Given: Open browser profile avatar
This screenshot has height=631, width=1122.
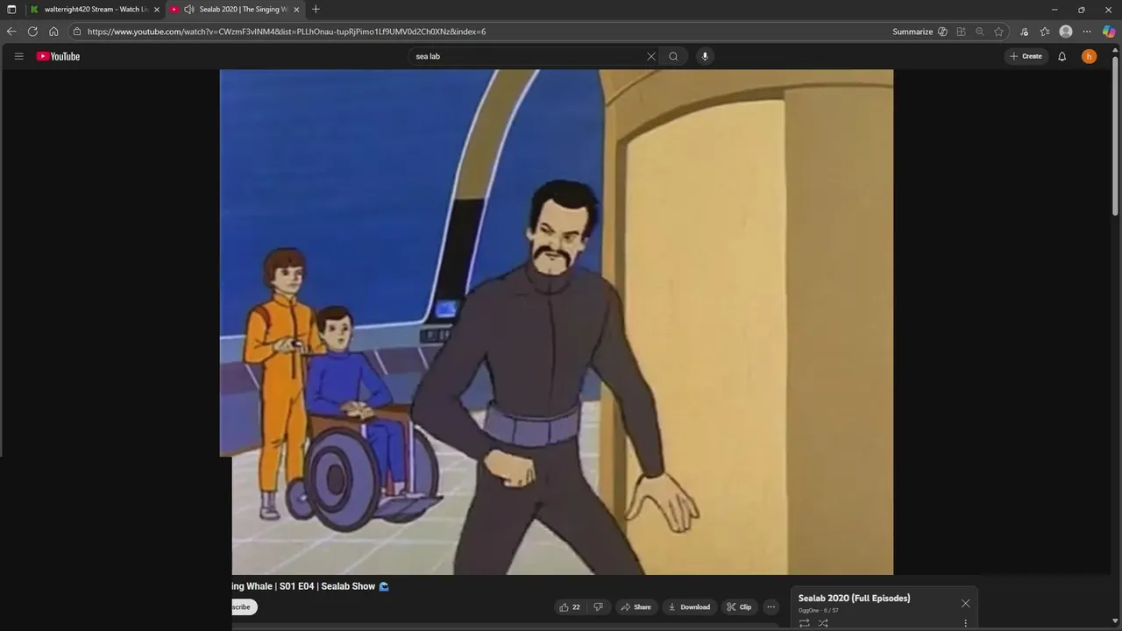Looking at the screenshot, I should pos(1066,32).
